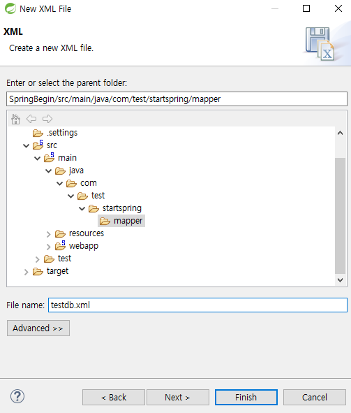351x413 pixels.
Task: Click the startspring folder icon
Action: point(94,209)
